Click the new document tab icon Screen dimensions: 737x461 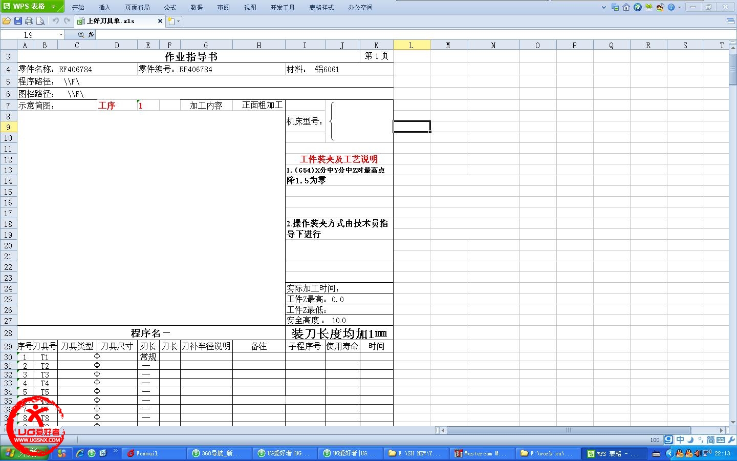tap(171, 21)
